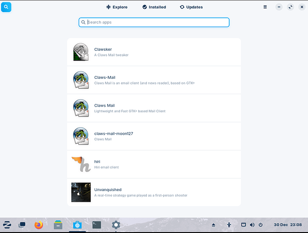Click the Unvanquished screenshot thumbnail
The width and height of the screenshot is (308, 233).
click(x=81, y=192)
